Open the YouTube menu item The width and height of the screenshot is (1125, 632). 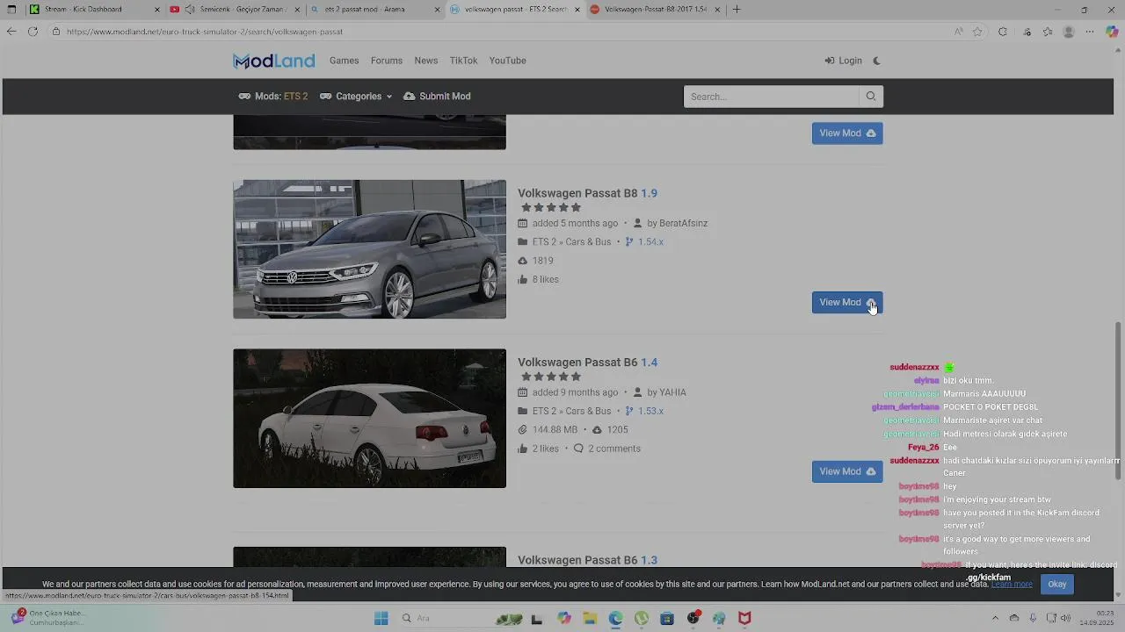(508, 61)
